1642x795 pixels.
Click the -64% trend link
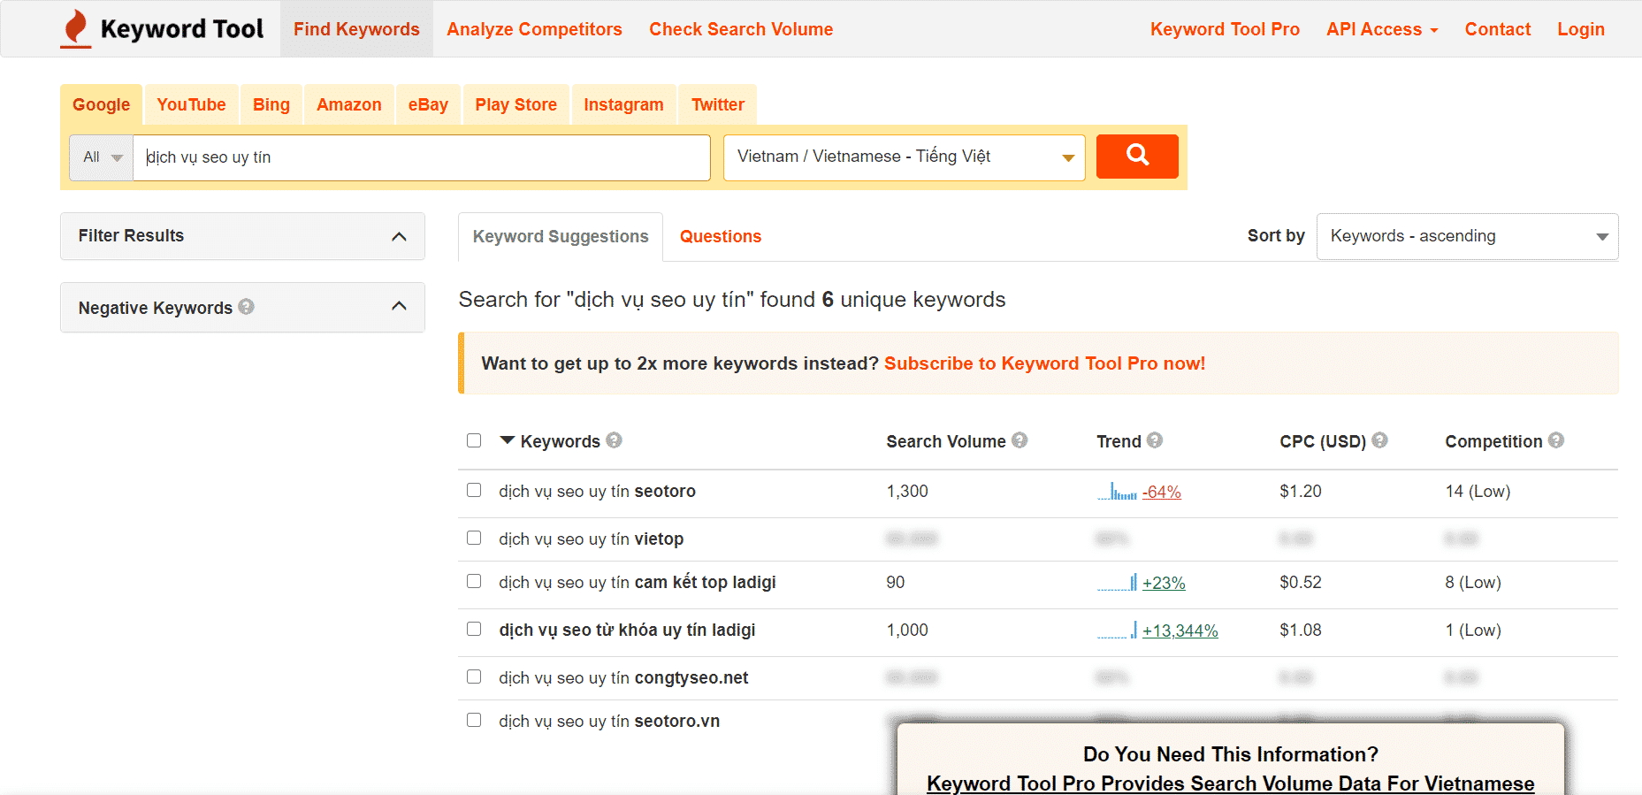point(1162,492)
